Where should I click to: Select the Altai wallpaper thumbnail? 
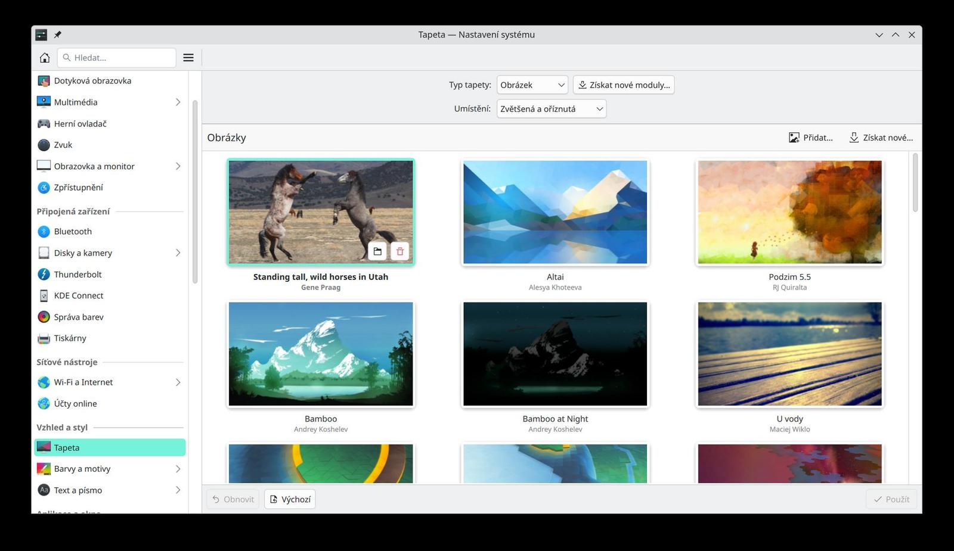coord(555,212)
